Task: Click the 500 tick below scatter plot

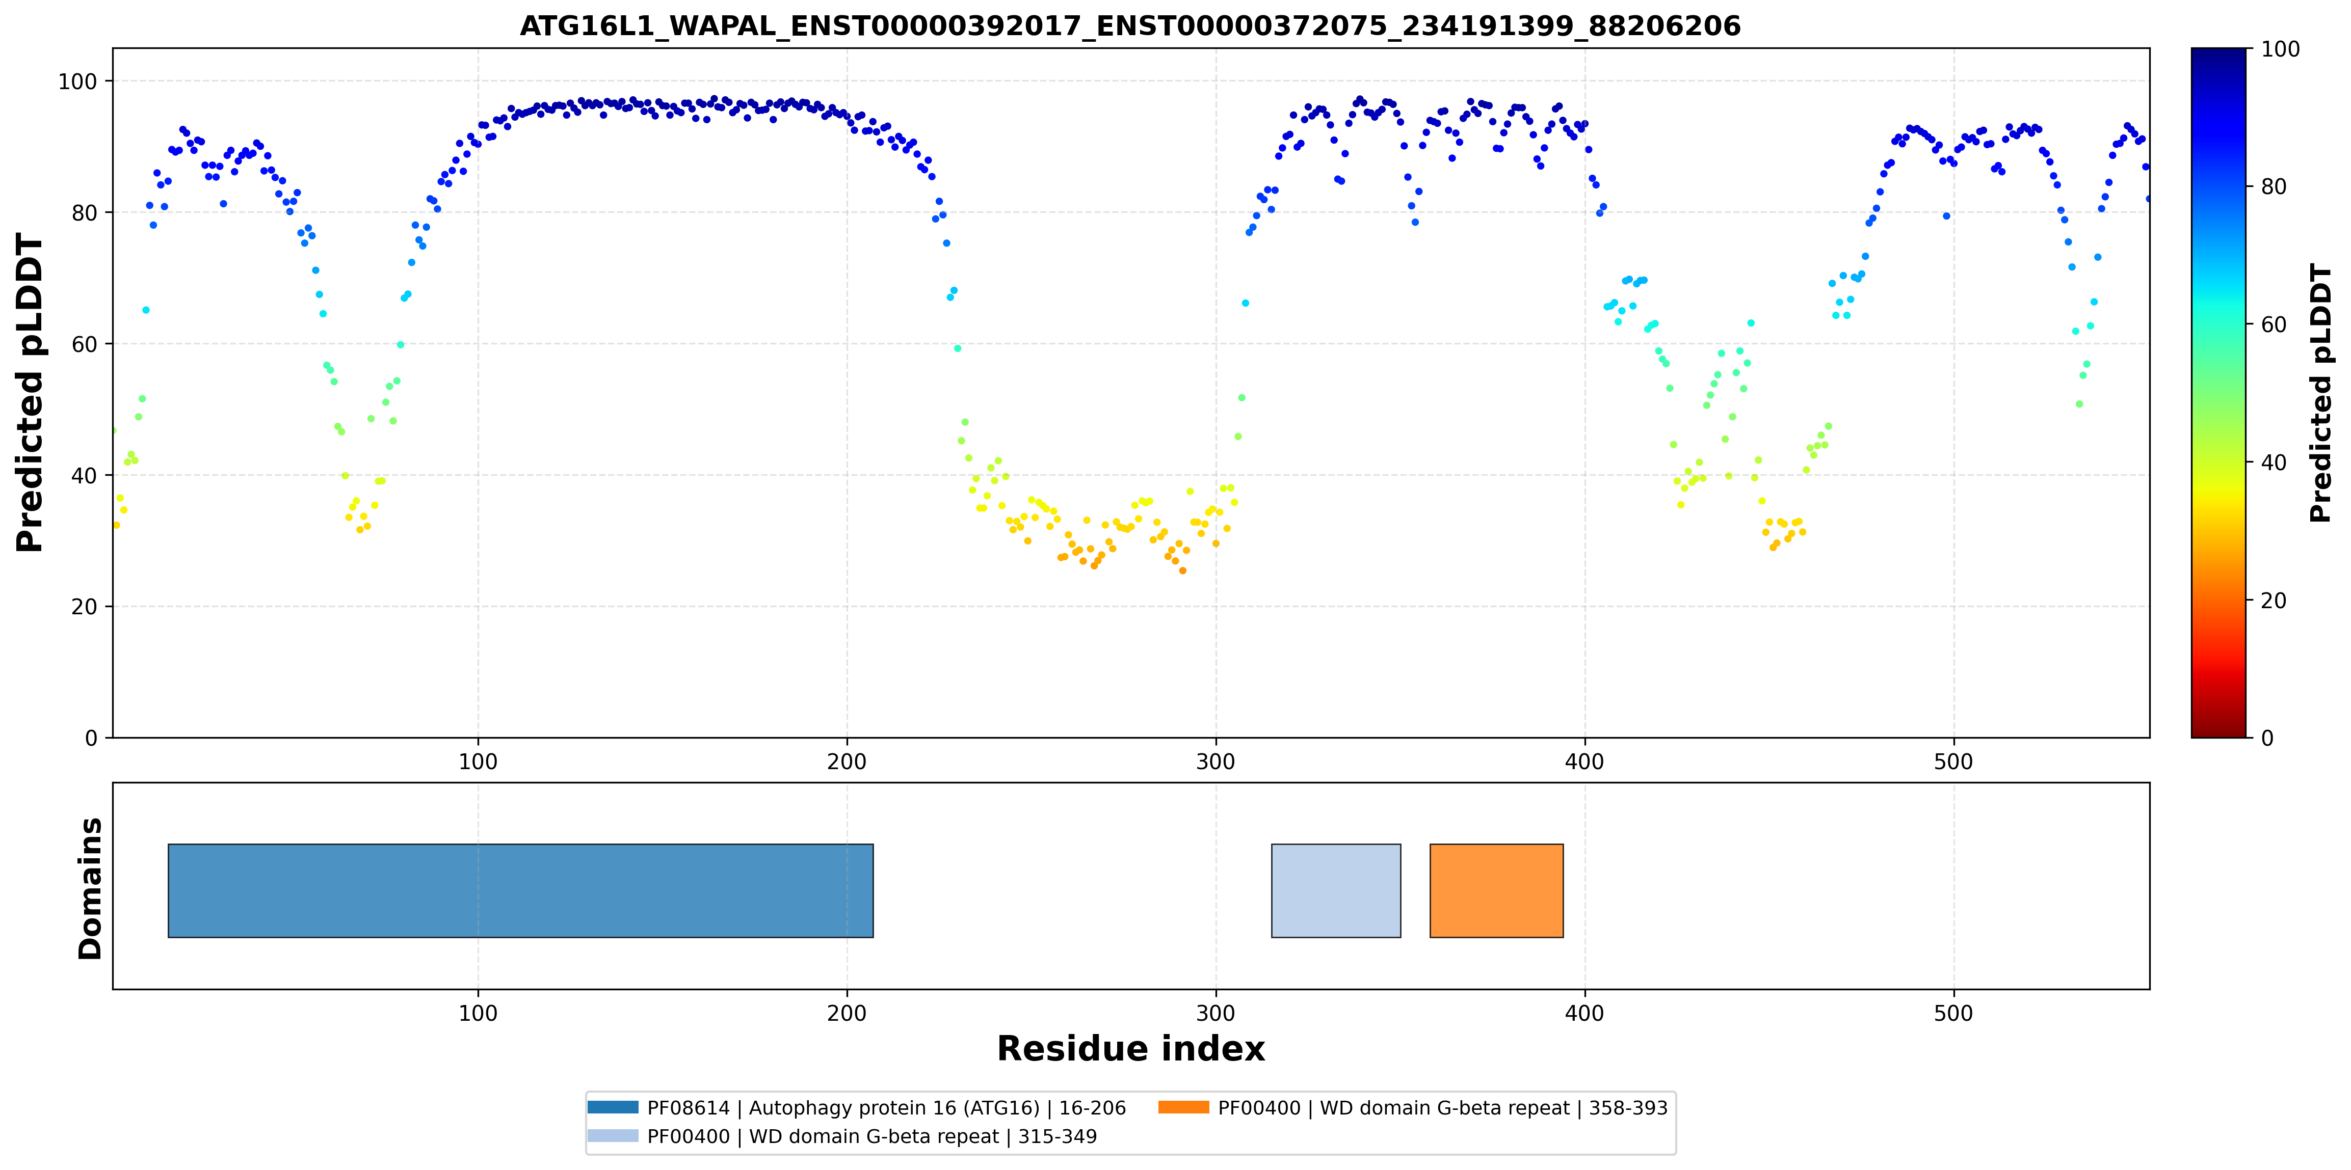Action: point(1953,761)
